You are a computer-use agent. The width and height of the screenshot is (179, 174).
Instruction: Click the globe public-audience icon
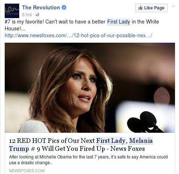[37, 14]
